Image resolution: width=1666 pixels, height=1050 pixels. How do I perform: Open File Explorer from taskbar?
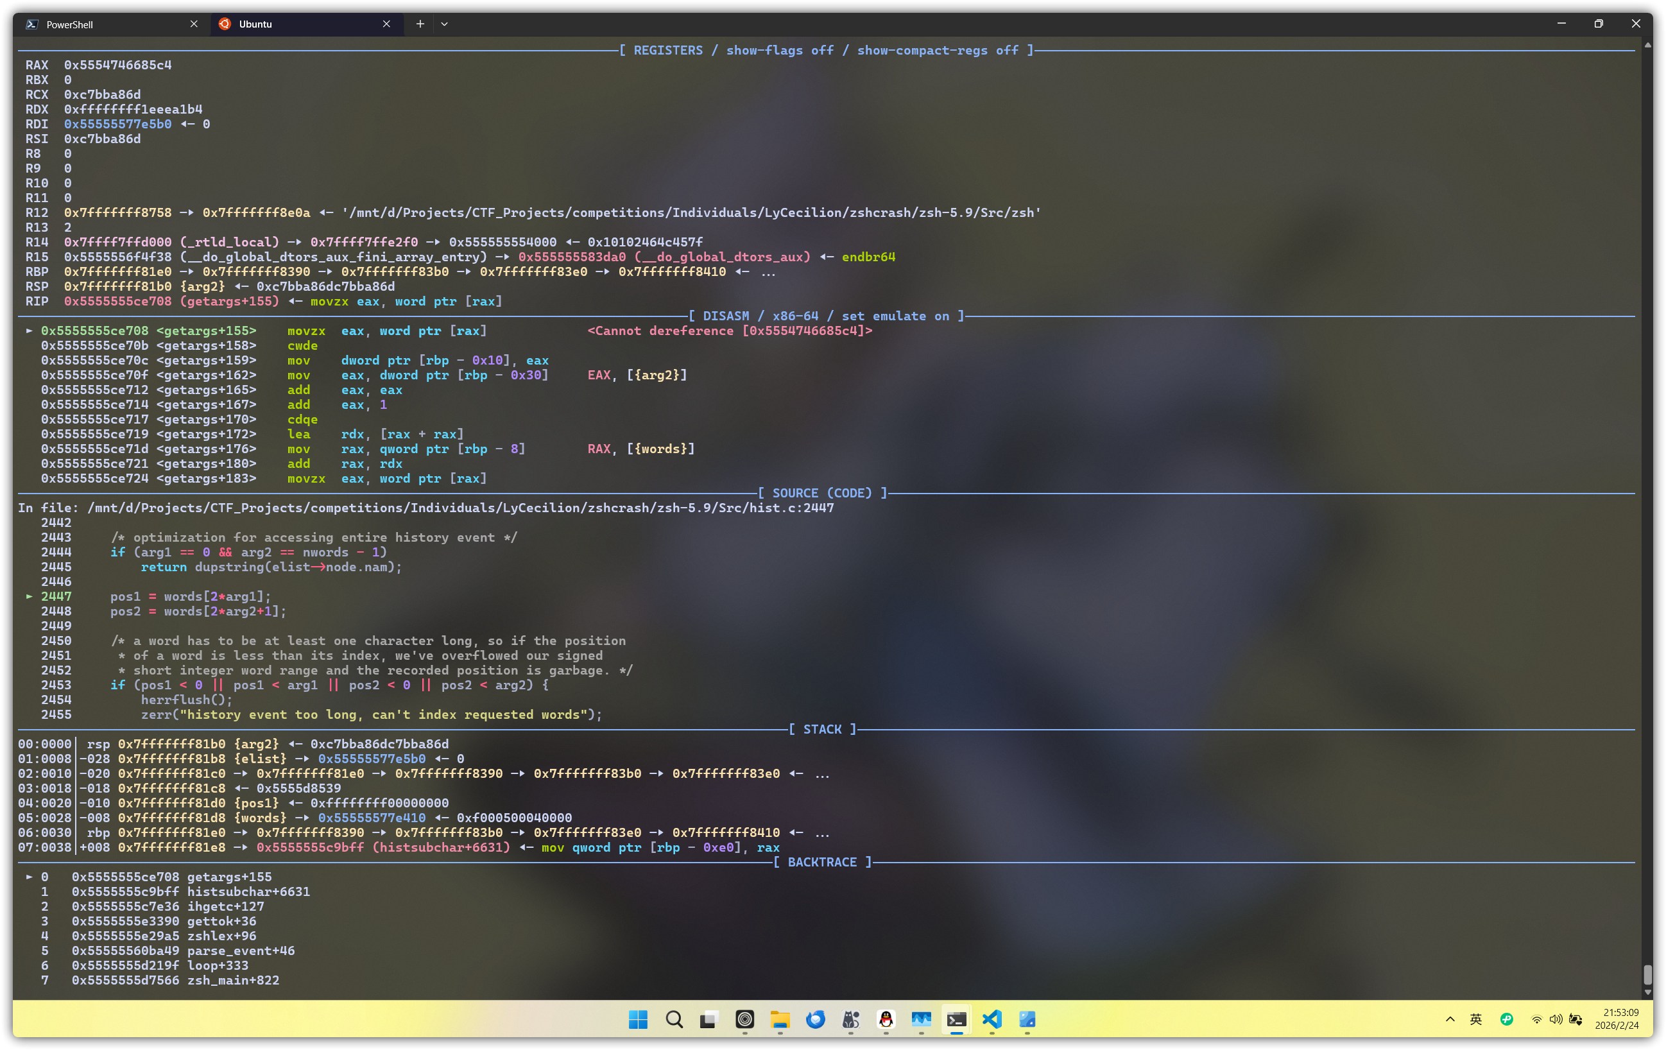pyautogui.click(x=780, y=1019)
